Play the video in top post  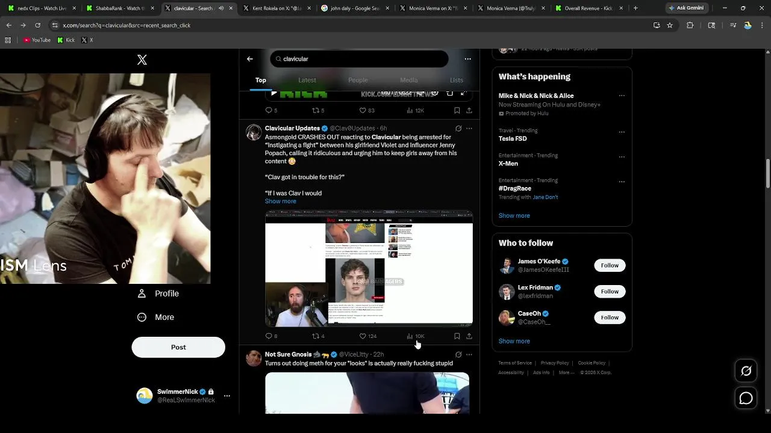pyautogui.click(x=274, y=94)
